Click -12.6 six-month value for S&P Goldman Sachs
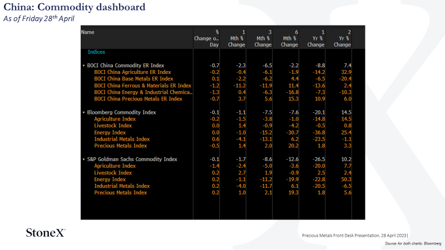This screenshot has height=250, width=445. pyautogui.click(x=292, y=159)
